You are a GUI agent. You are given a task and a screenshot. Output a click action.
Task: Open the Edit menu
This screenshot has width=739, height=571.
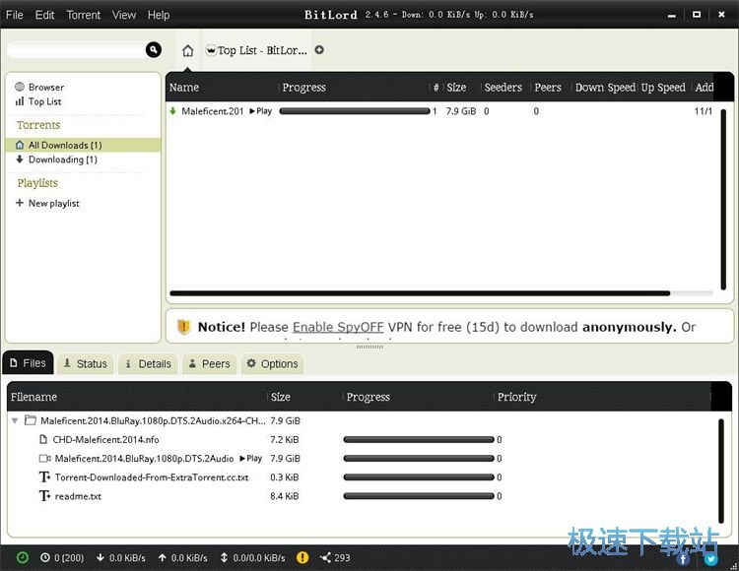(x=44, y=15)
